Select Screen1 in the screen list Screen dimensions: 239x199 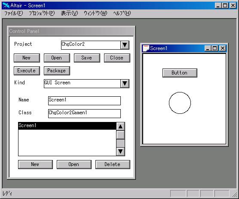tap(67, 126)
